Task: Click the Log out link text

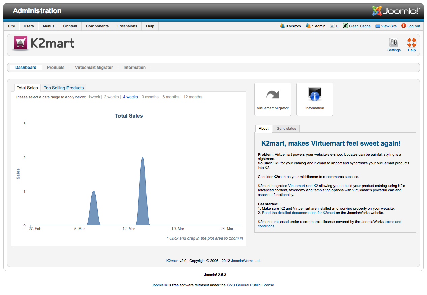Action: click(413, 26)
